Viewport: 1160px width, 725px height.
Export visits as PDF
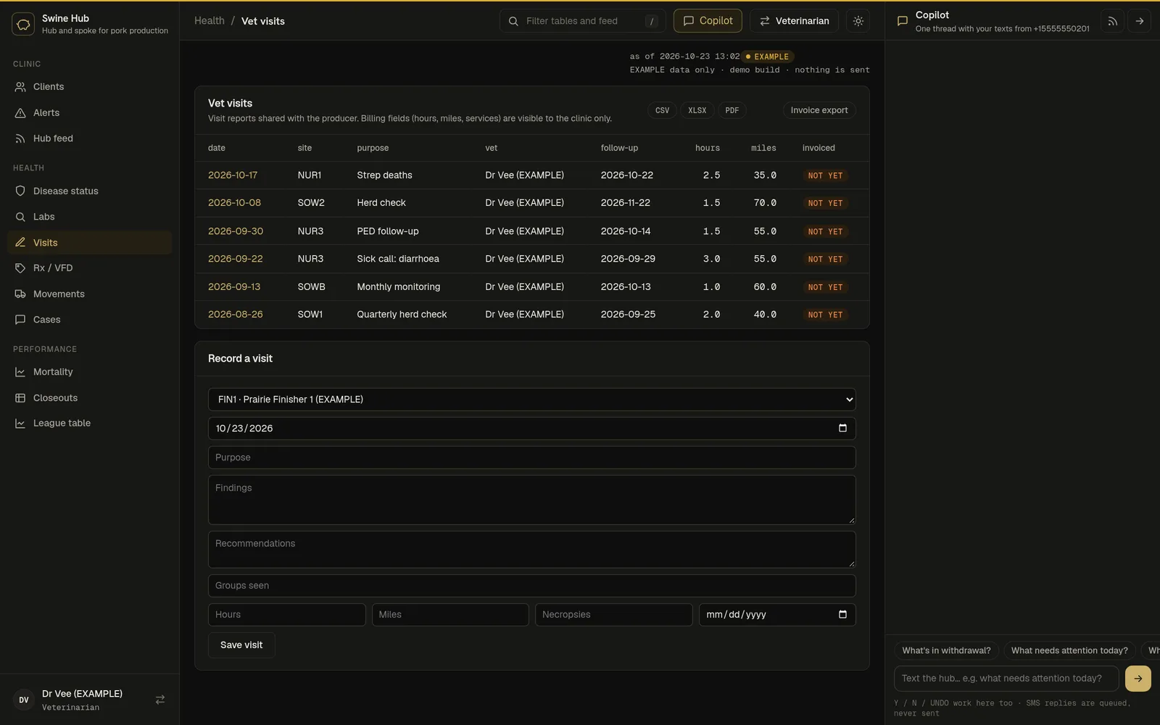pos(732,110)
